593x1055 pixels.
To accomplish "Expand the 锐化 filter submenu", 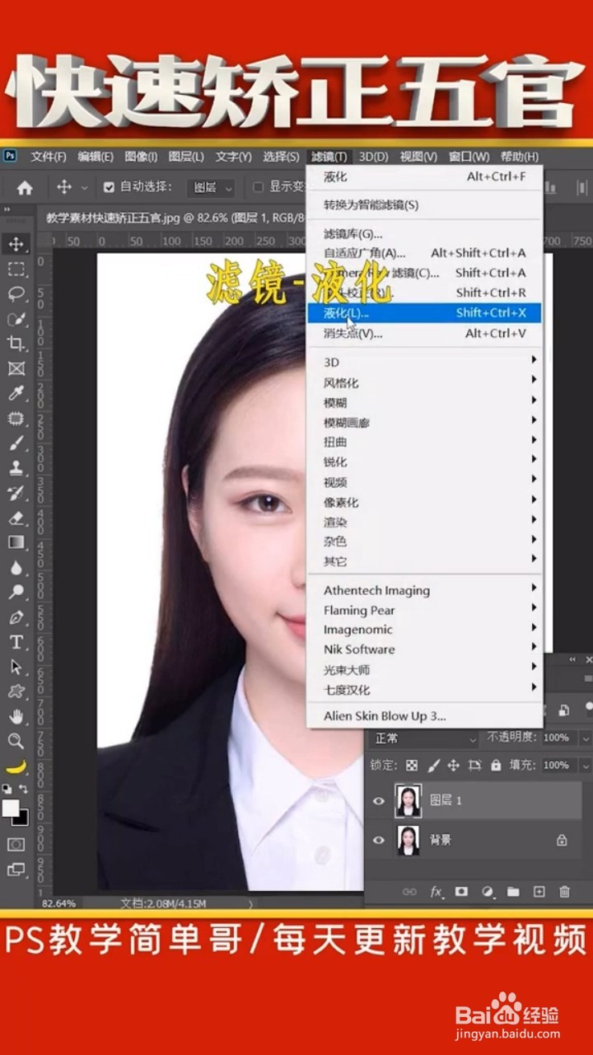I will coord(425,462).
